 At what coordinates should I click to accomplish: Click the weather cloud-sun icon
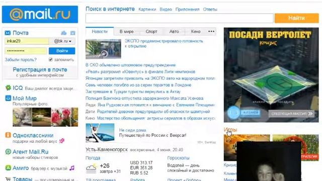click(x=92, y=168)
